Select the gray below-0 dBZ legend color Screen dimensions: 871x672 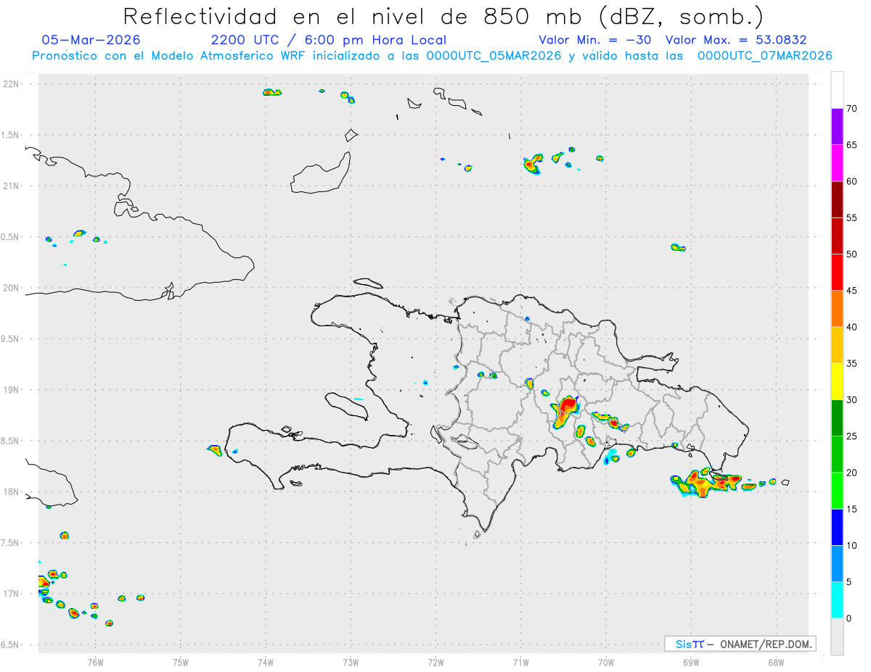click(837, 636)
